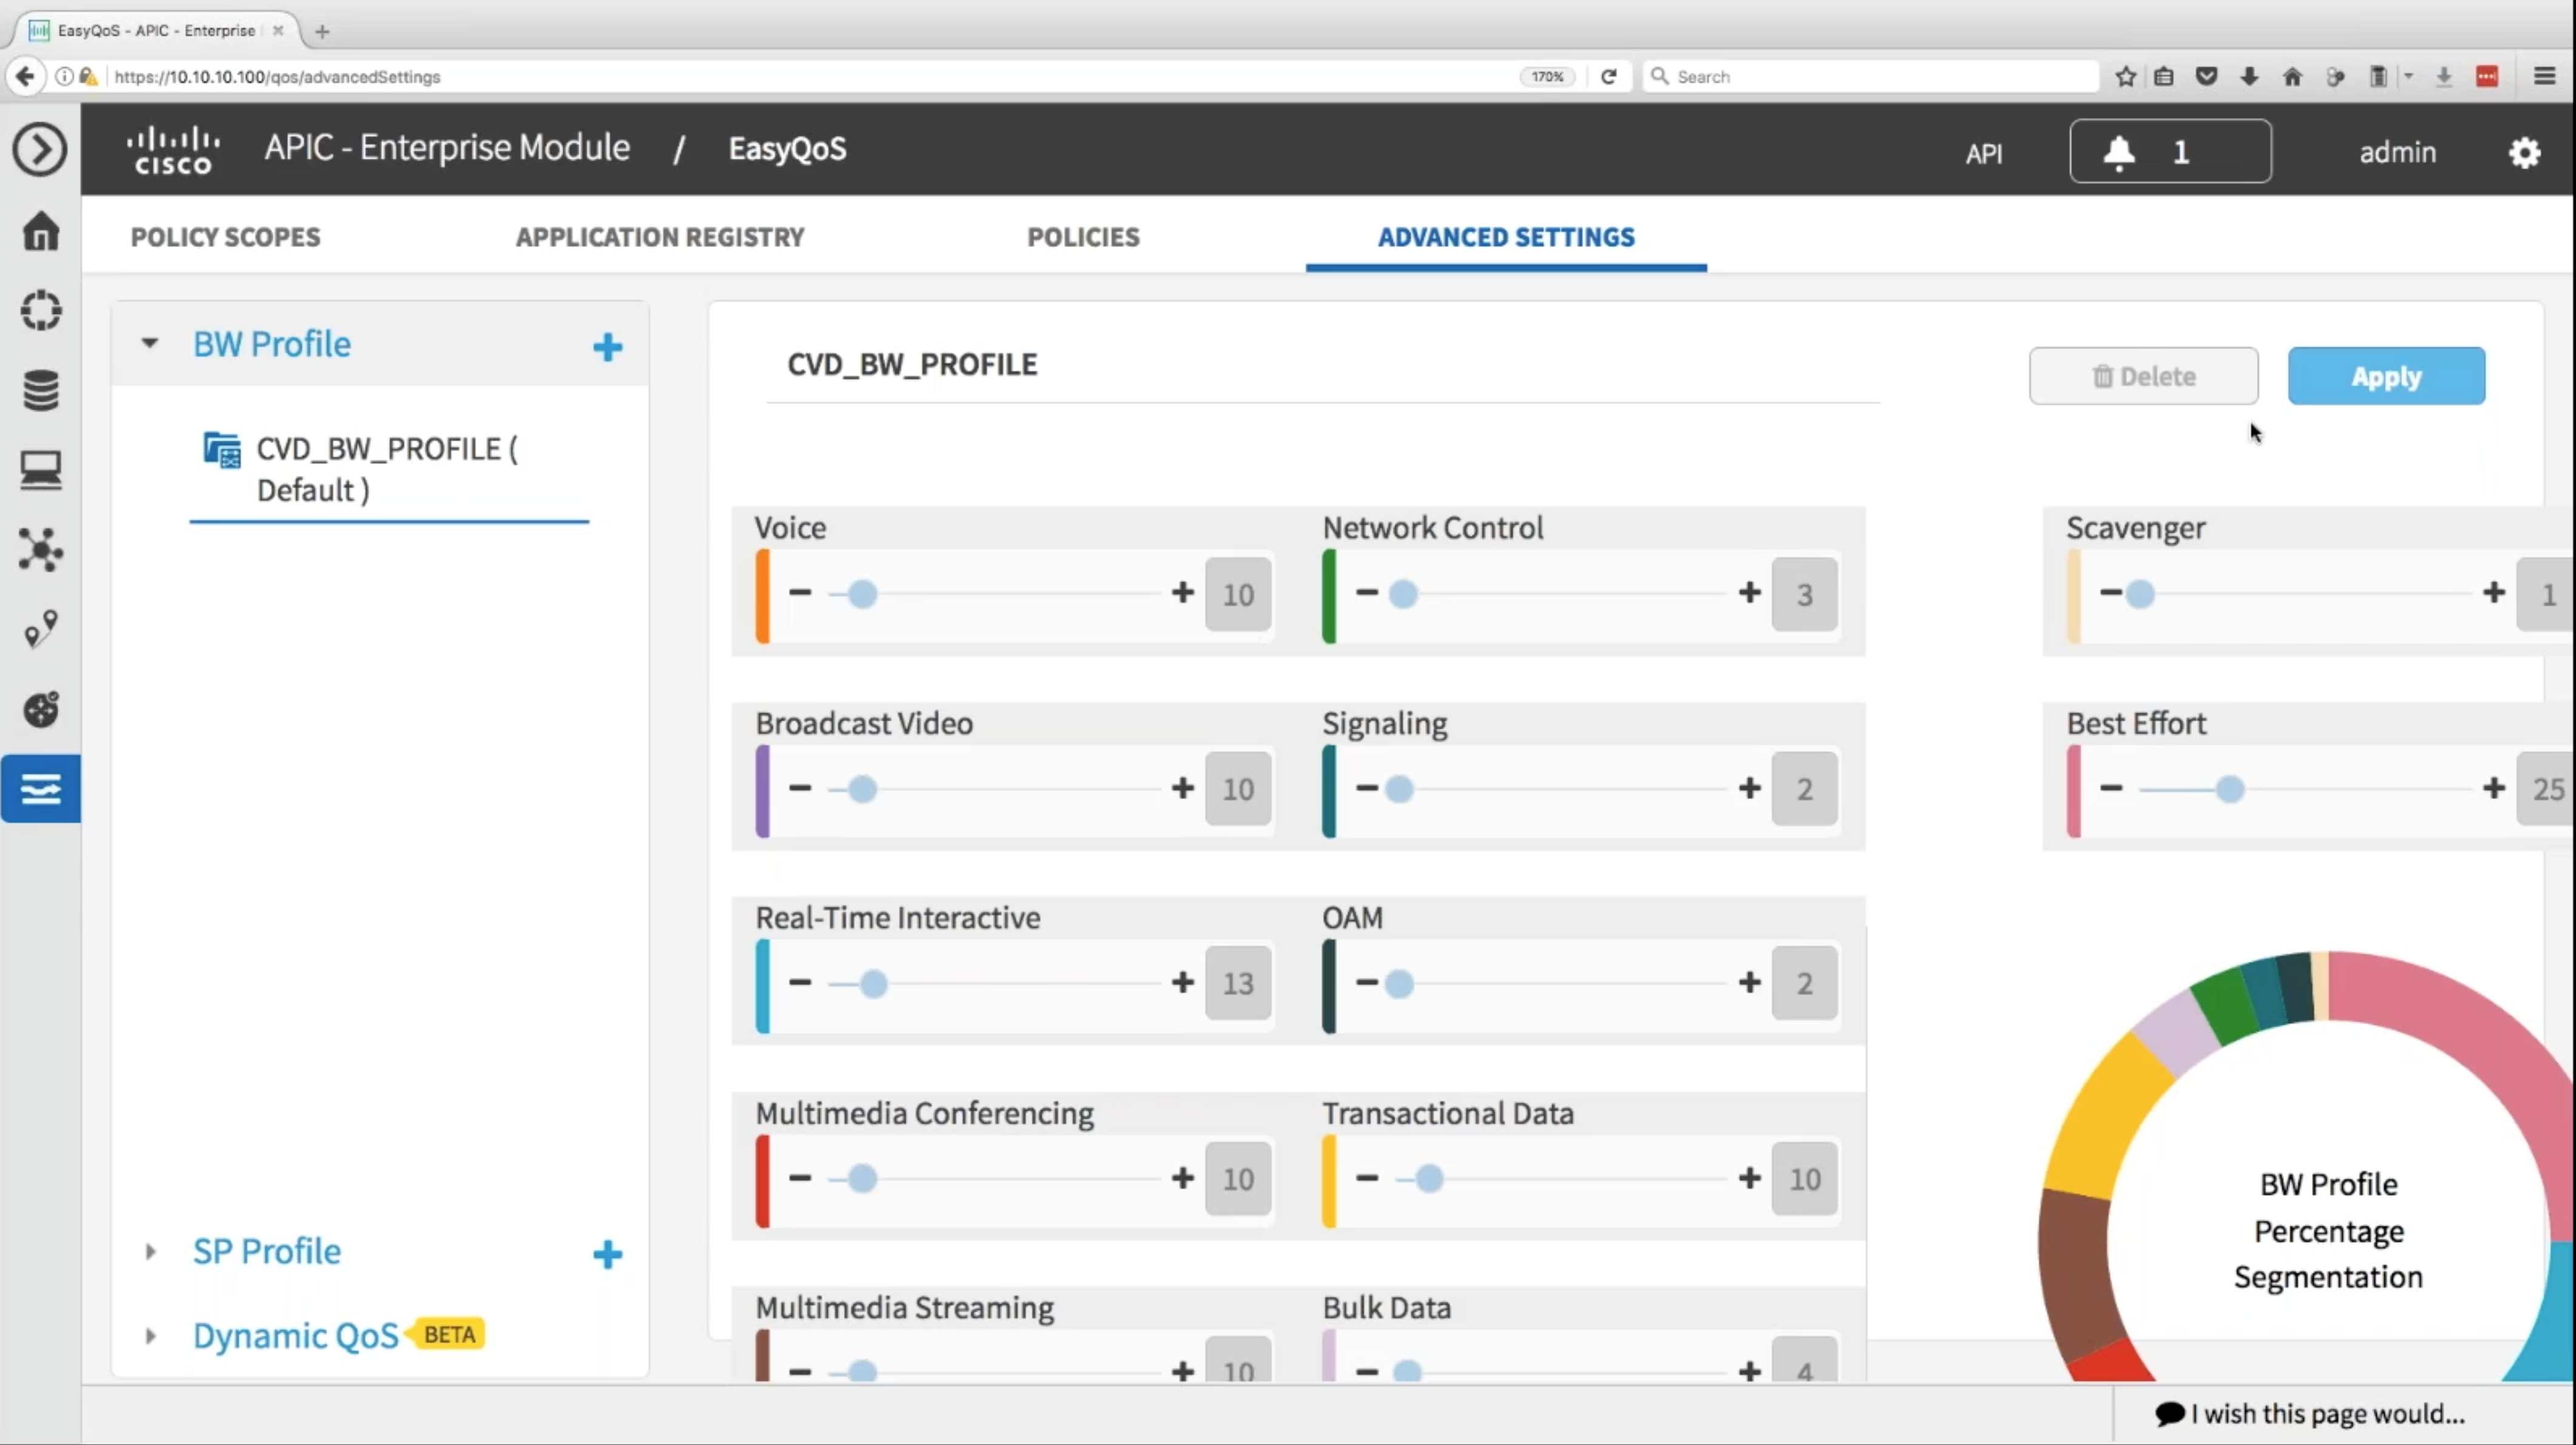Viewport: 2576px width, 1445px height.
Task: Open the network topology sidebar icon
Action: tap(41, 549)
